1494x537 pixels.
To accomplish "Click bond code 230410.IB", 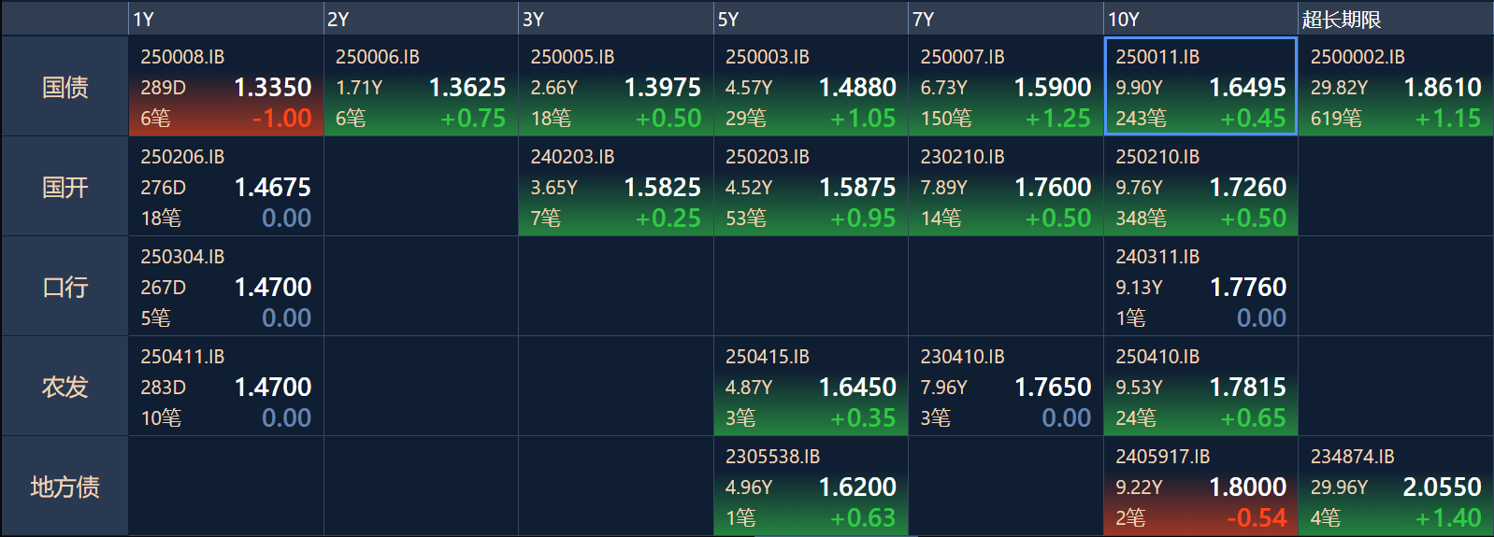I will coord(962,357).
